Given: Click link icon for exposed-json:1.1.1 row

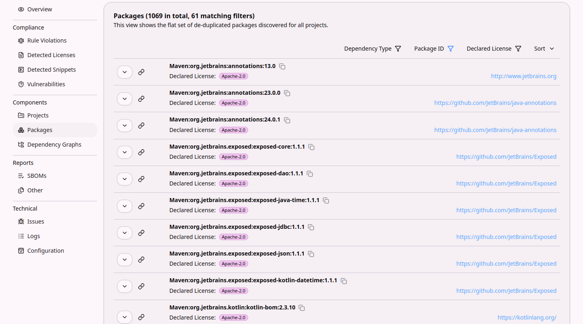Looking at the screenshot, I should point(141,260).
